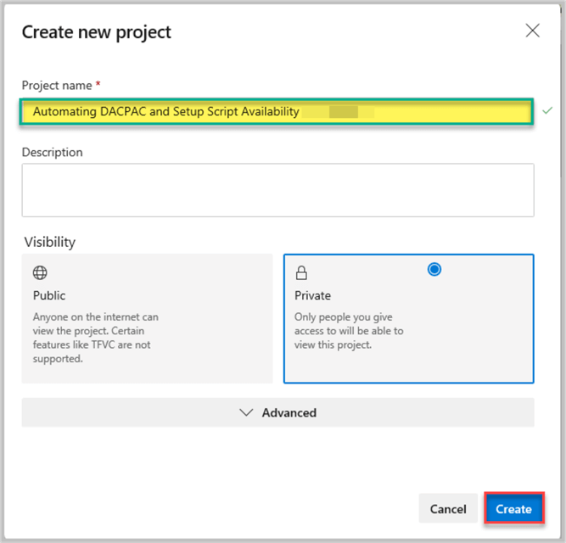Click the red required asterisk by Project name
This screenshot has width=566, height=543.
click(x=98, y=84)
